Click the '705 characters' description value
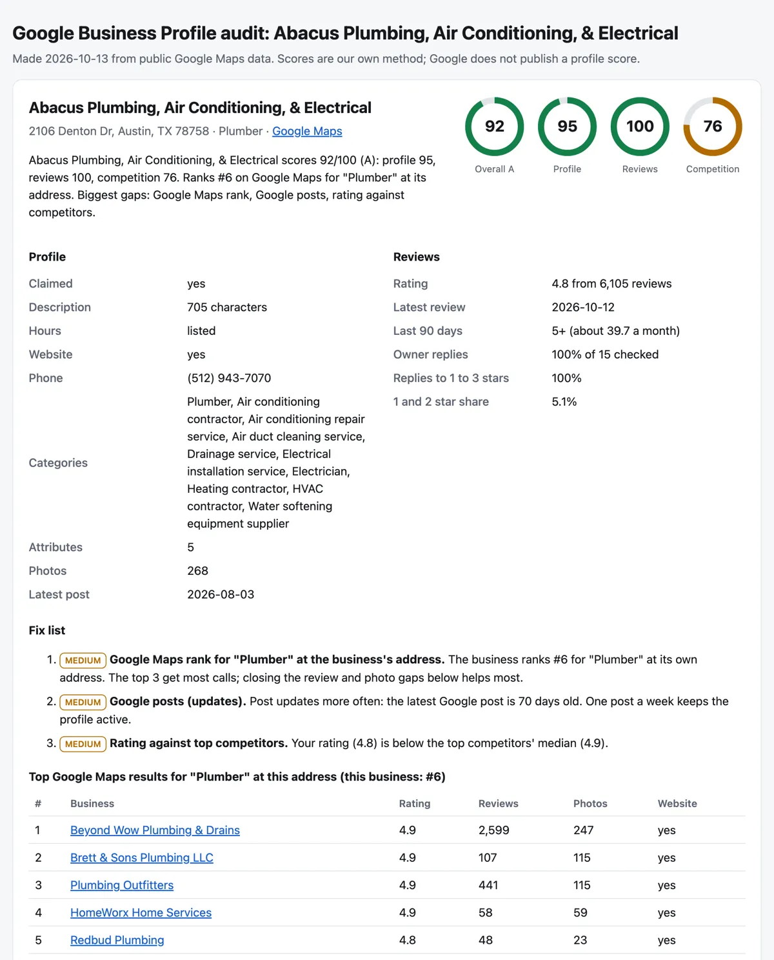Image resolution: width=774 pixels, height=960 pixels. click(x=227, y=307)
